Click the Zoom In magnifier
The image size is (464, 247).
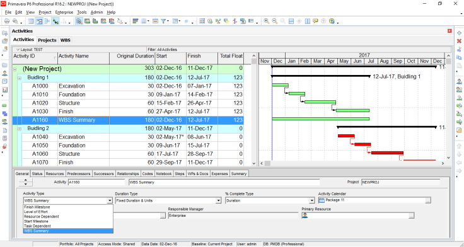click(x=267, y=21)
